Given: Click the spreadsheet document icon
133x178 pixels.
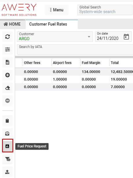Looking at the screenshot, I should tap(8, 62).
